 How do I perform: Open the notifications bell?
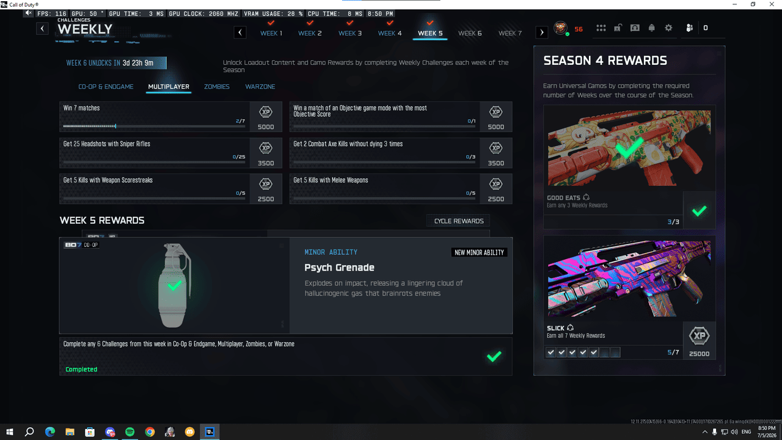[652, 28]
